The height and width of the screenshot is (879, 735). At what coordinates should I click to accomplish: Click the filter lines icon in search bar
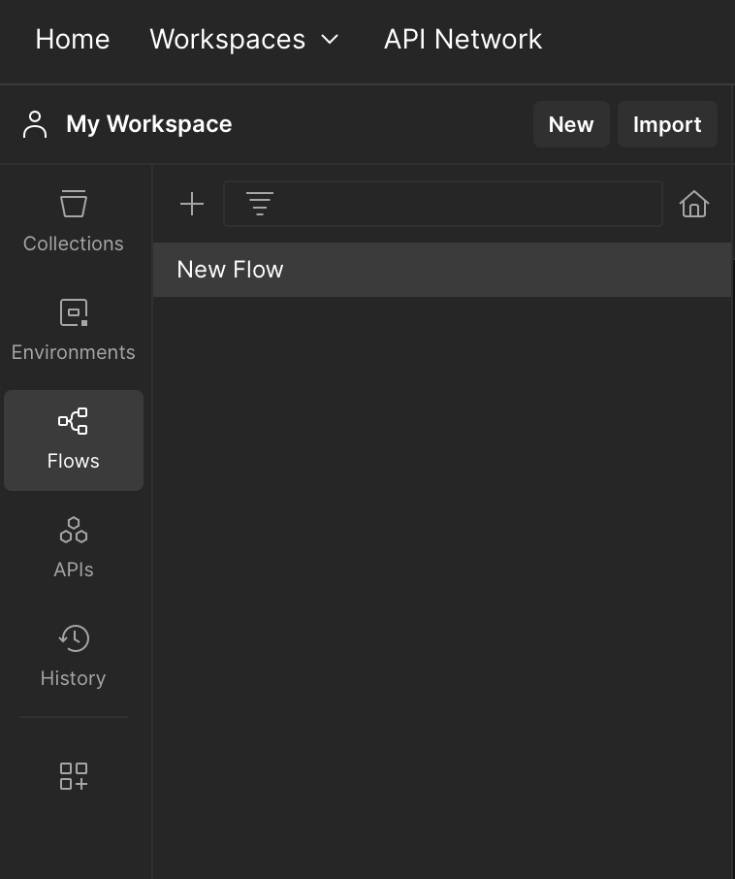259,204
